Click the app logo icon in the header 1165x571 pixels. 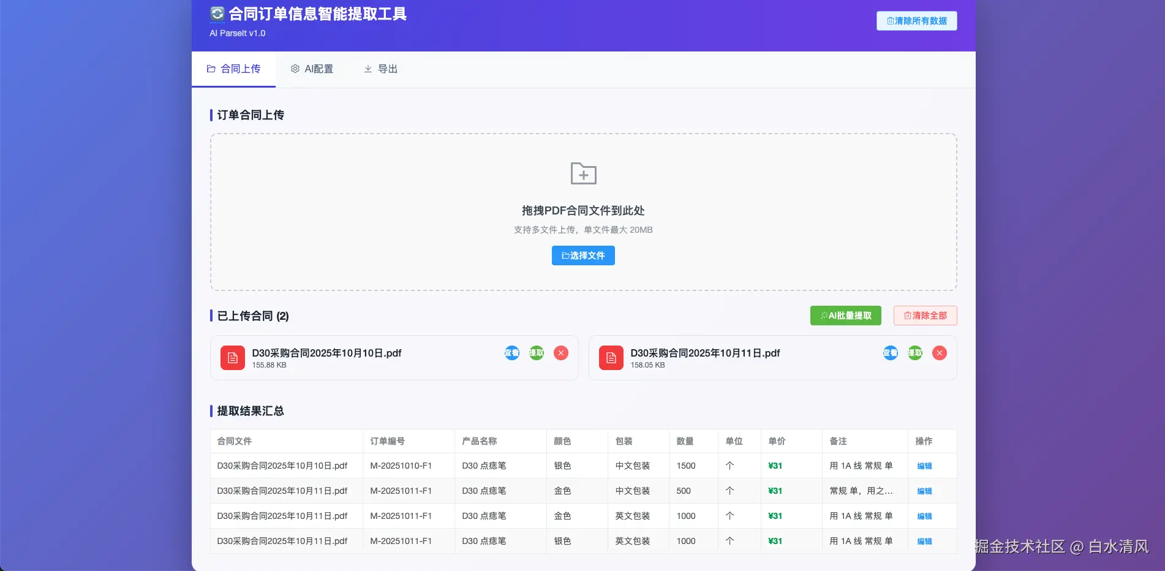point(217,14)
